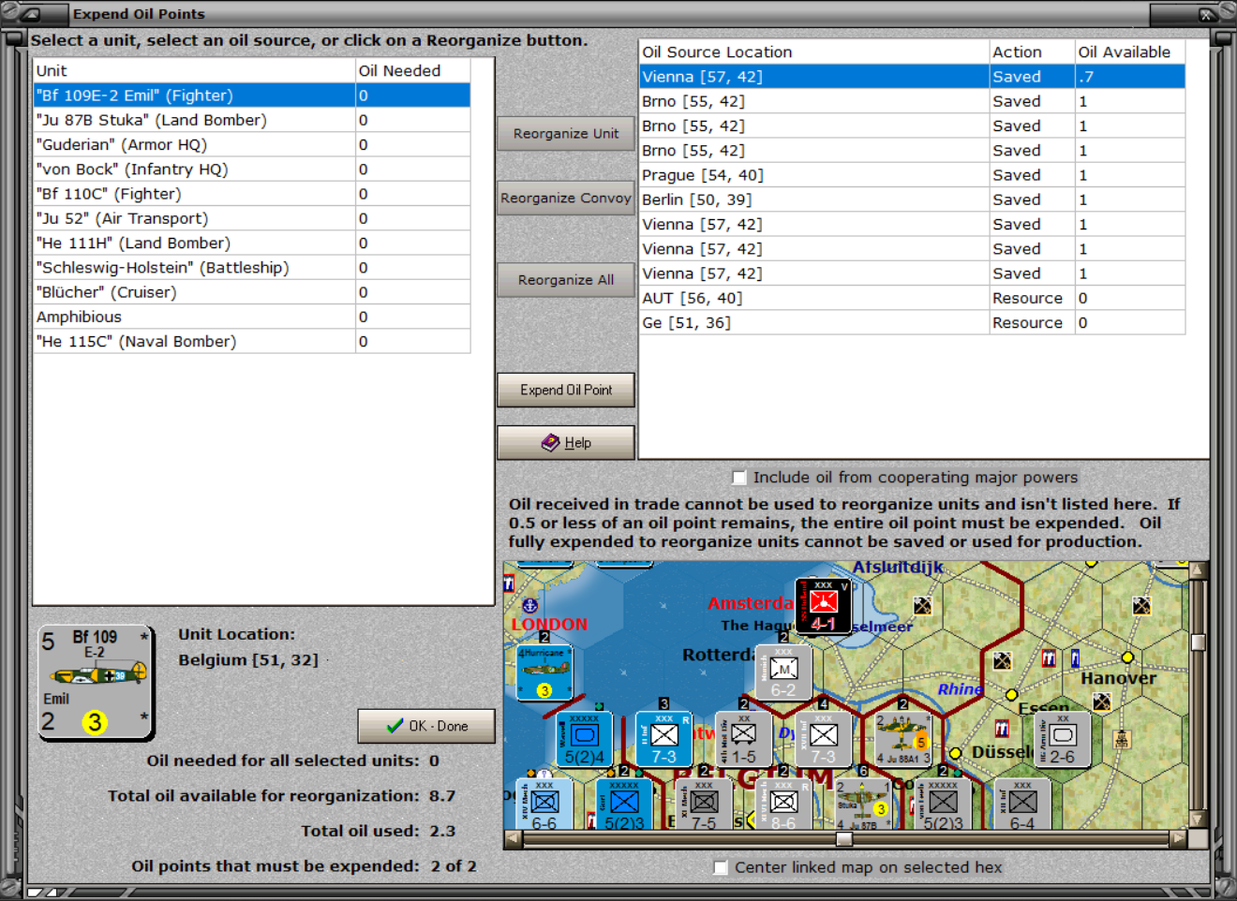Select the blue Wavell HQ 5(2)4 counter
The image size is (1237, 901).
tap(584, 739)
